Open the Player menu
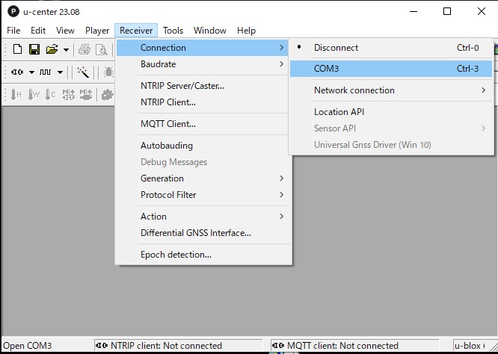This screenshot has width=498, height=354. pyautogui.click(x=97, y=31)
